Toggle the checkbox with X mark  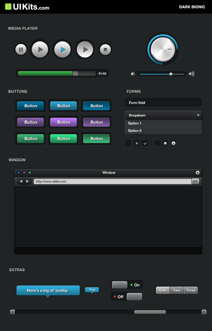pyautogui.click(x=137, y=143)
